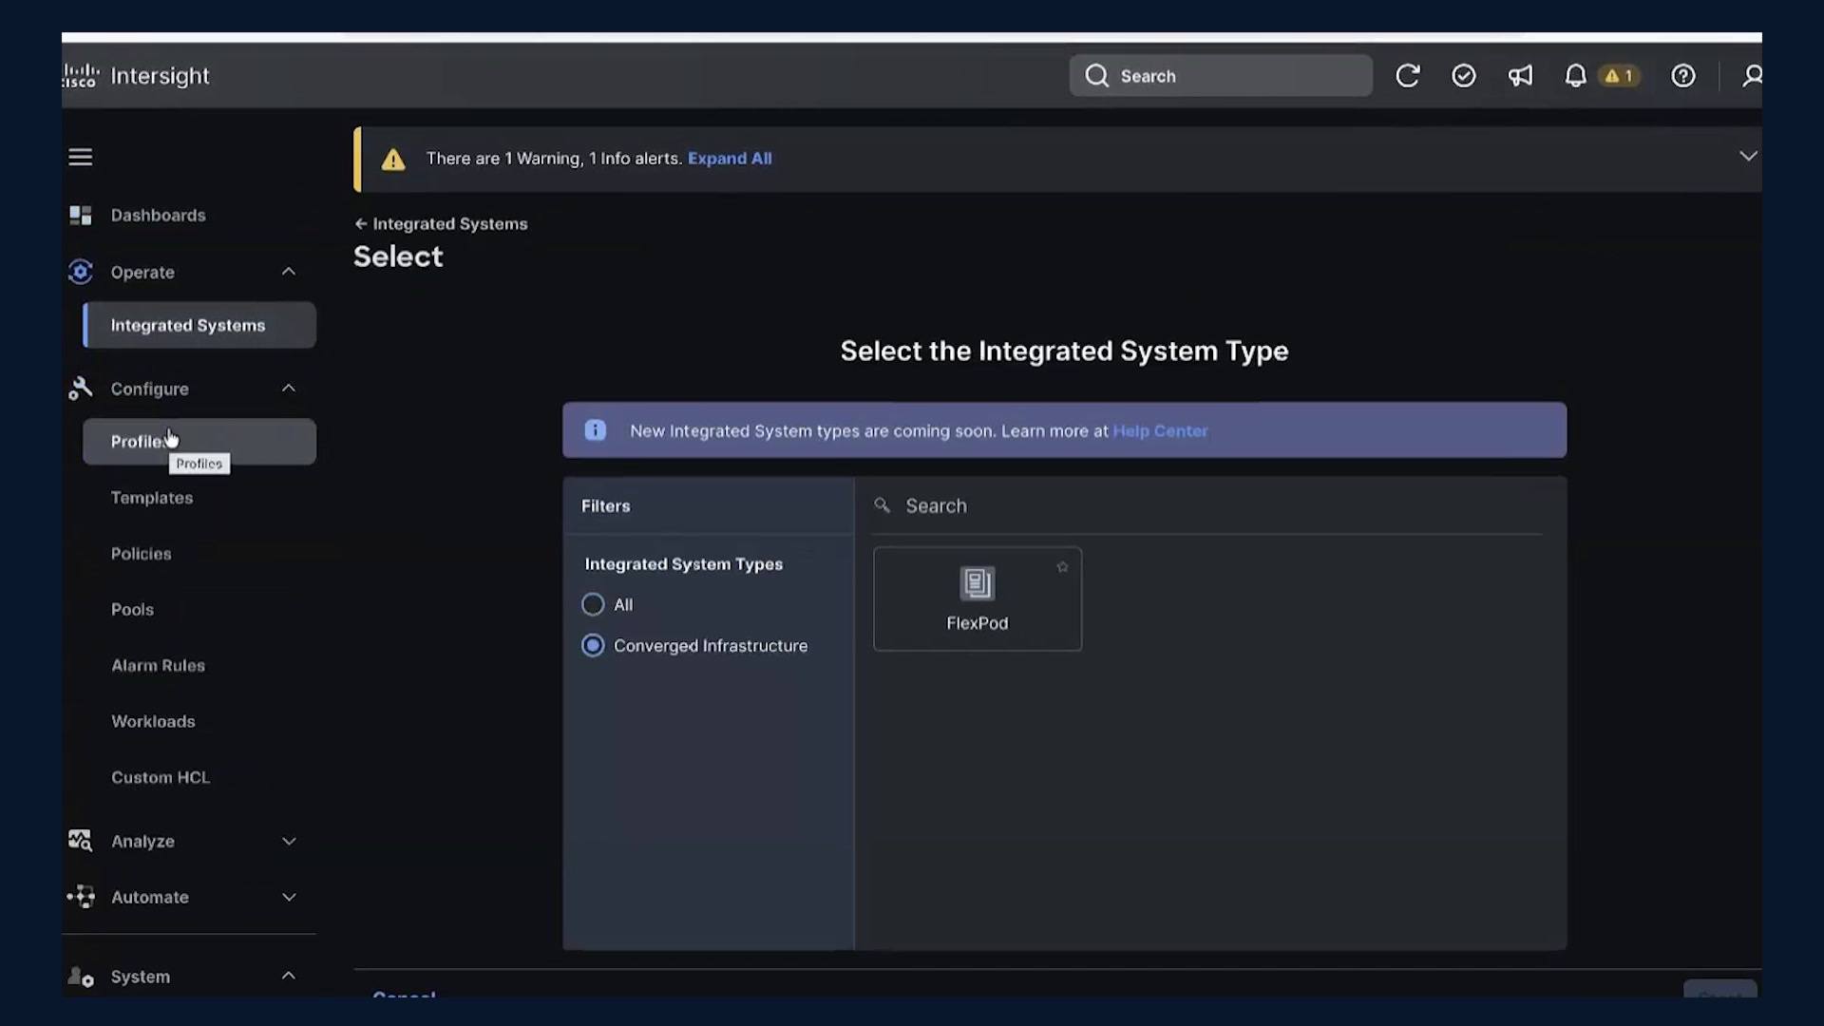The height and width of the screenshot is (1026, 1824).
Task: Collapse the System section
Action: [289, 977]
